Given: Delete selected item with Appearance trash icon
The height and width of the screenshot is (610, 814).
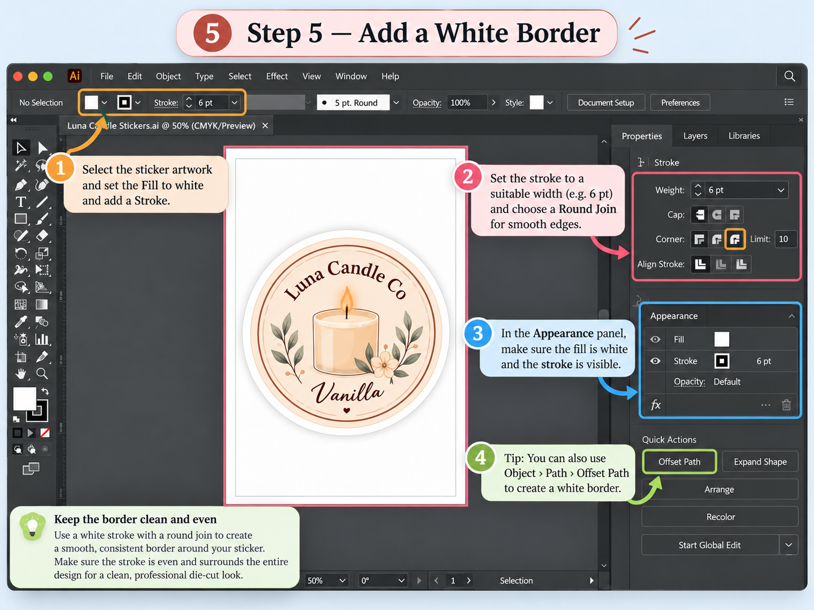Looking at the screenshot, I should 786,405.
